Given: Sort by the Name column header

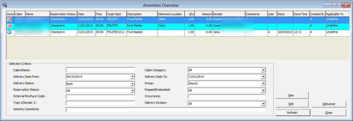Looking at the screenshot, I should (37, 14).
